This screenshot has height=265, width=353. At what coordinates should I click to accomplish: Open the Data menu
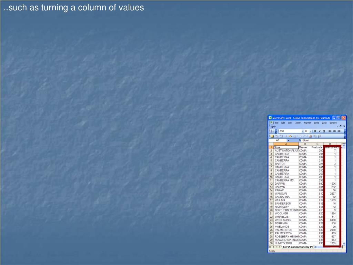pos(324,123)
